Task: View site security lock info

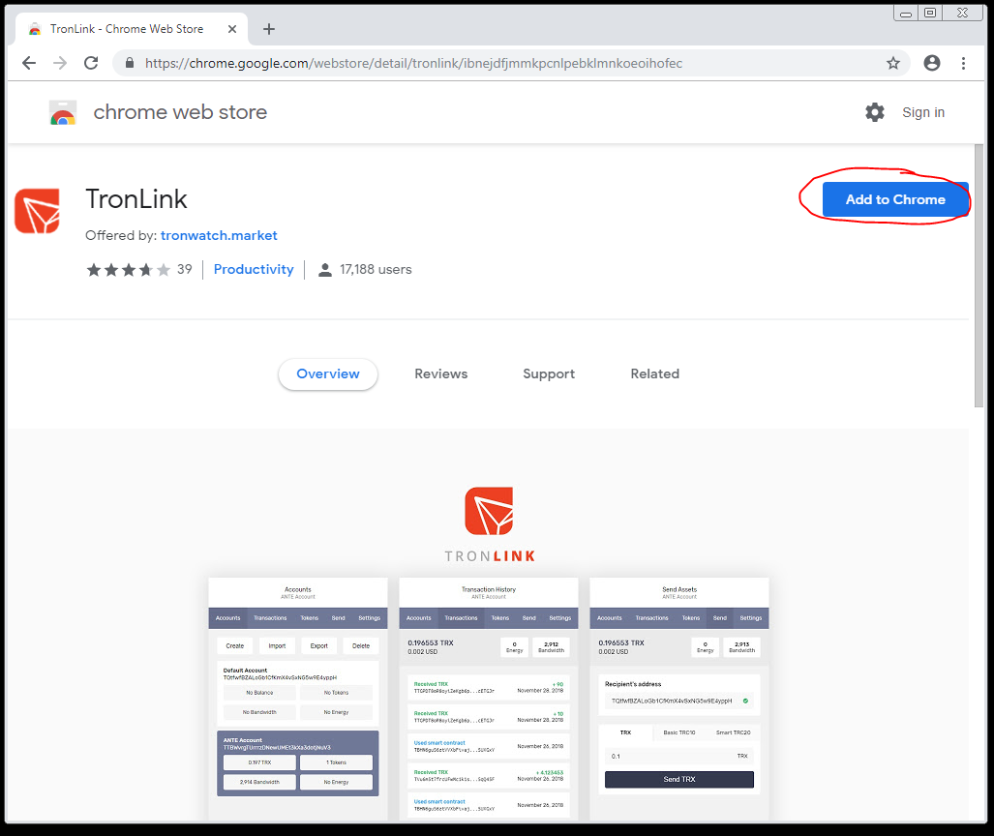Action: 130,63
